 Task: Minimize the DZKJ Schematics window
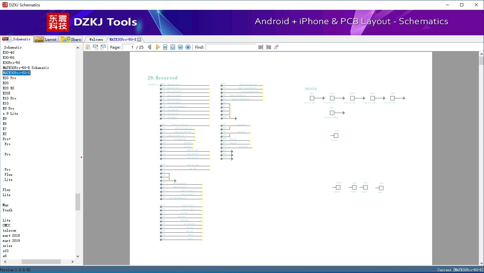click(447, 5)
